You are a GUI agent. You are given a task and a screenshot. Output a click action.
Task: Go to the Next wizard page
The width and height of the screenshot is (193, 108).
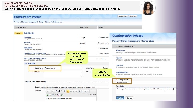133,16
